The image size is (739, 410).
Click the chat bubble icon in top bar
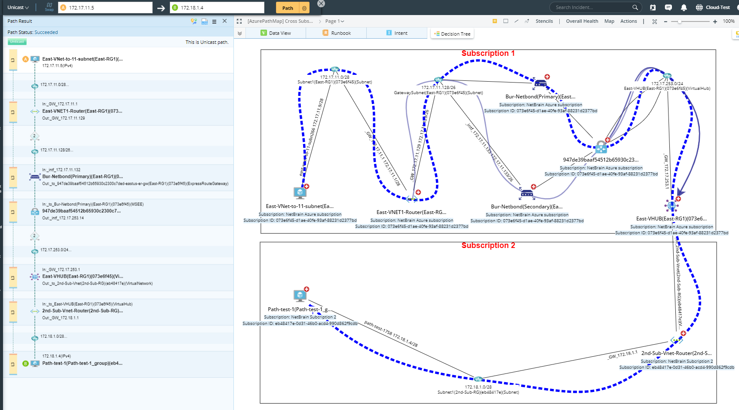click(668, 7)
